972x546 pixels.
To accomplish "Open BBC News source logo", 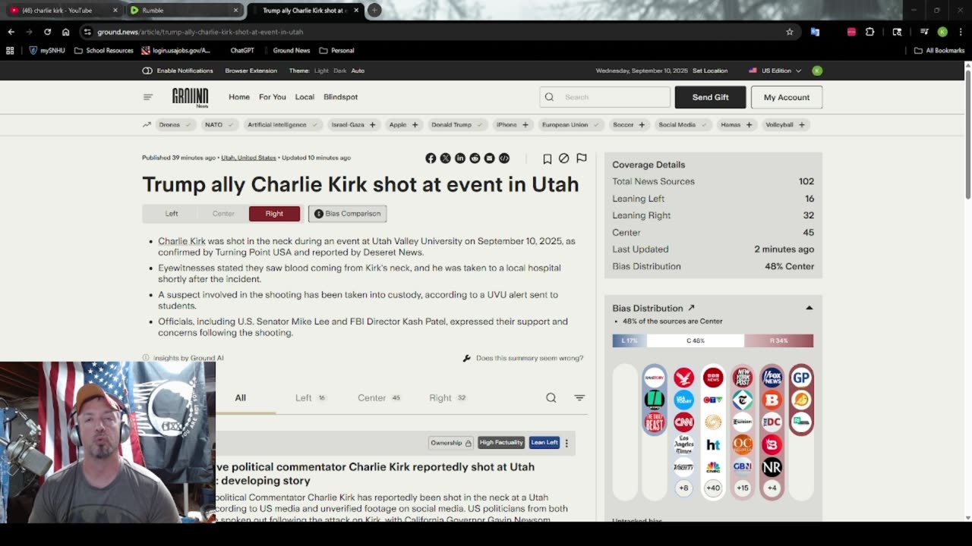I will tap(713, 377).
